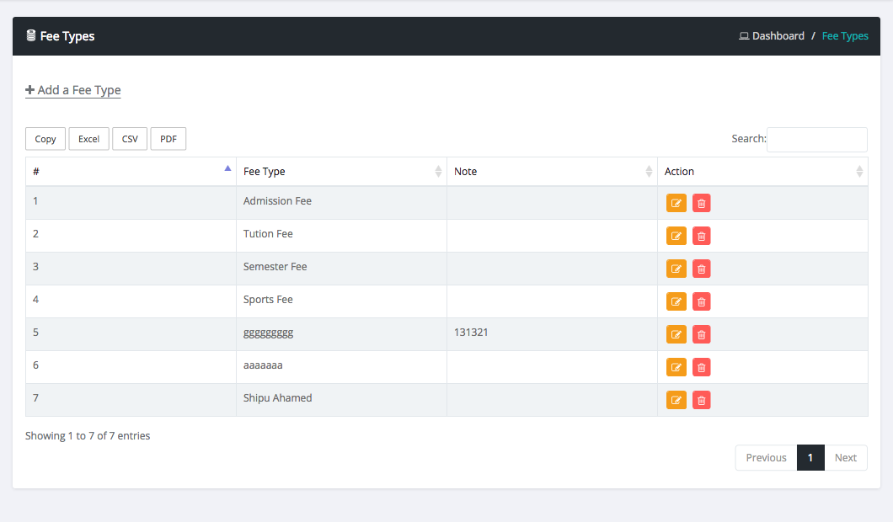893x522 pixels.
Task: Click edit icon for Tution Fee
Action: point(676,236)
